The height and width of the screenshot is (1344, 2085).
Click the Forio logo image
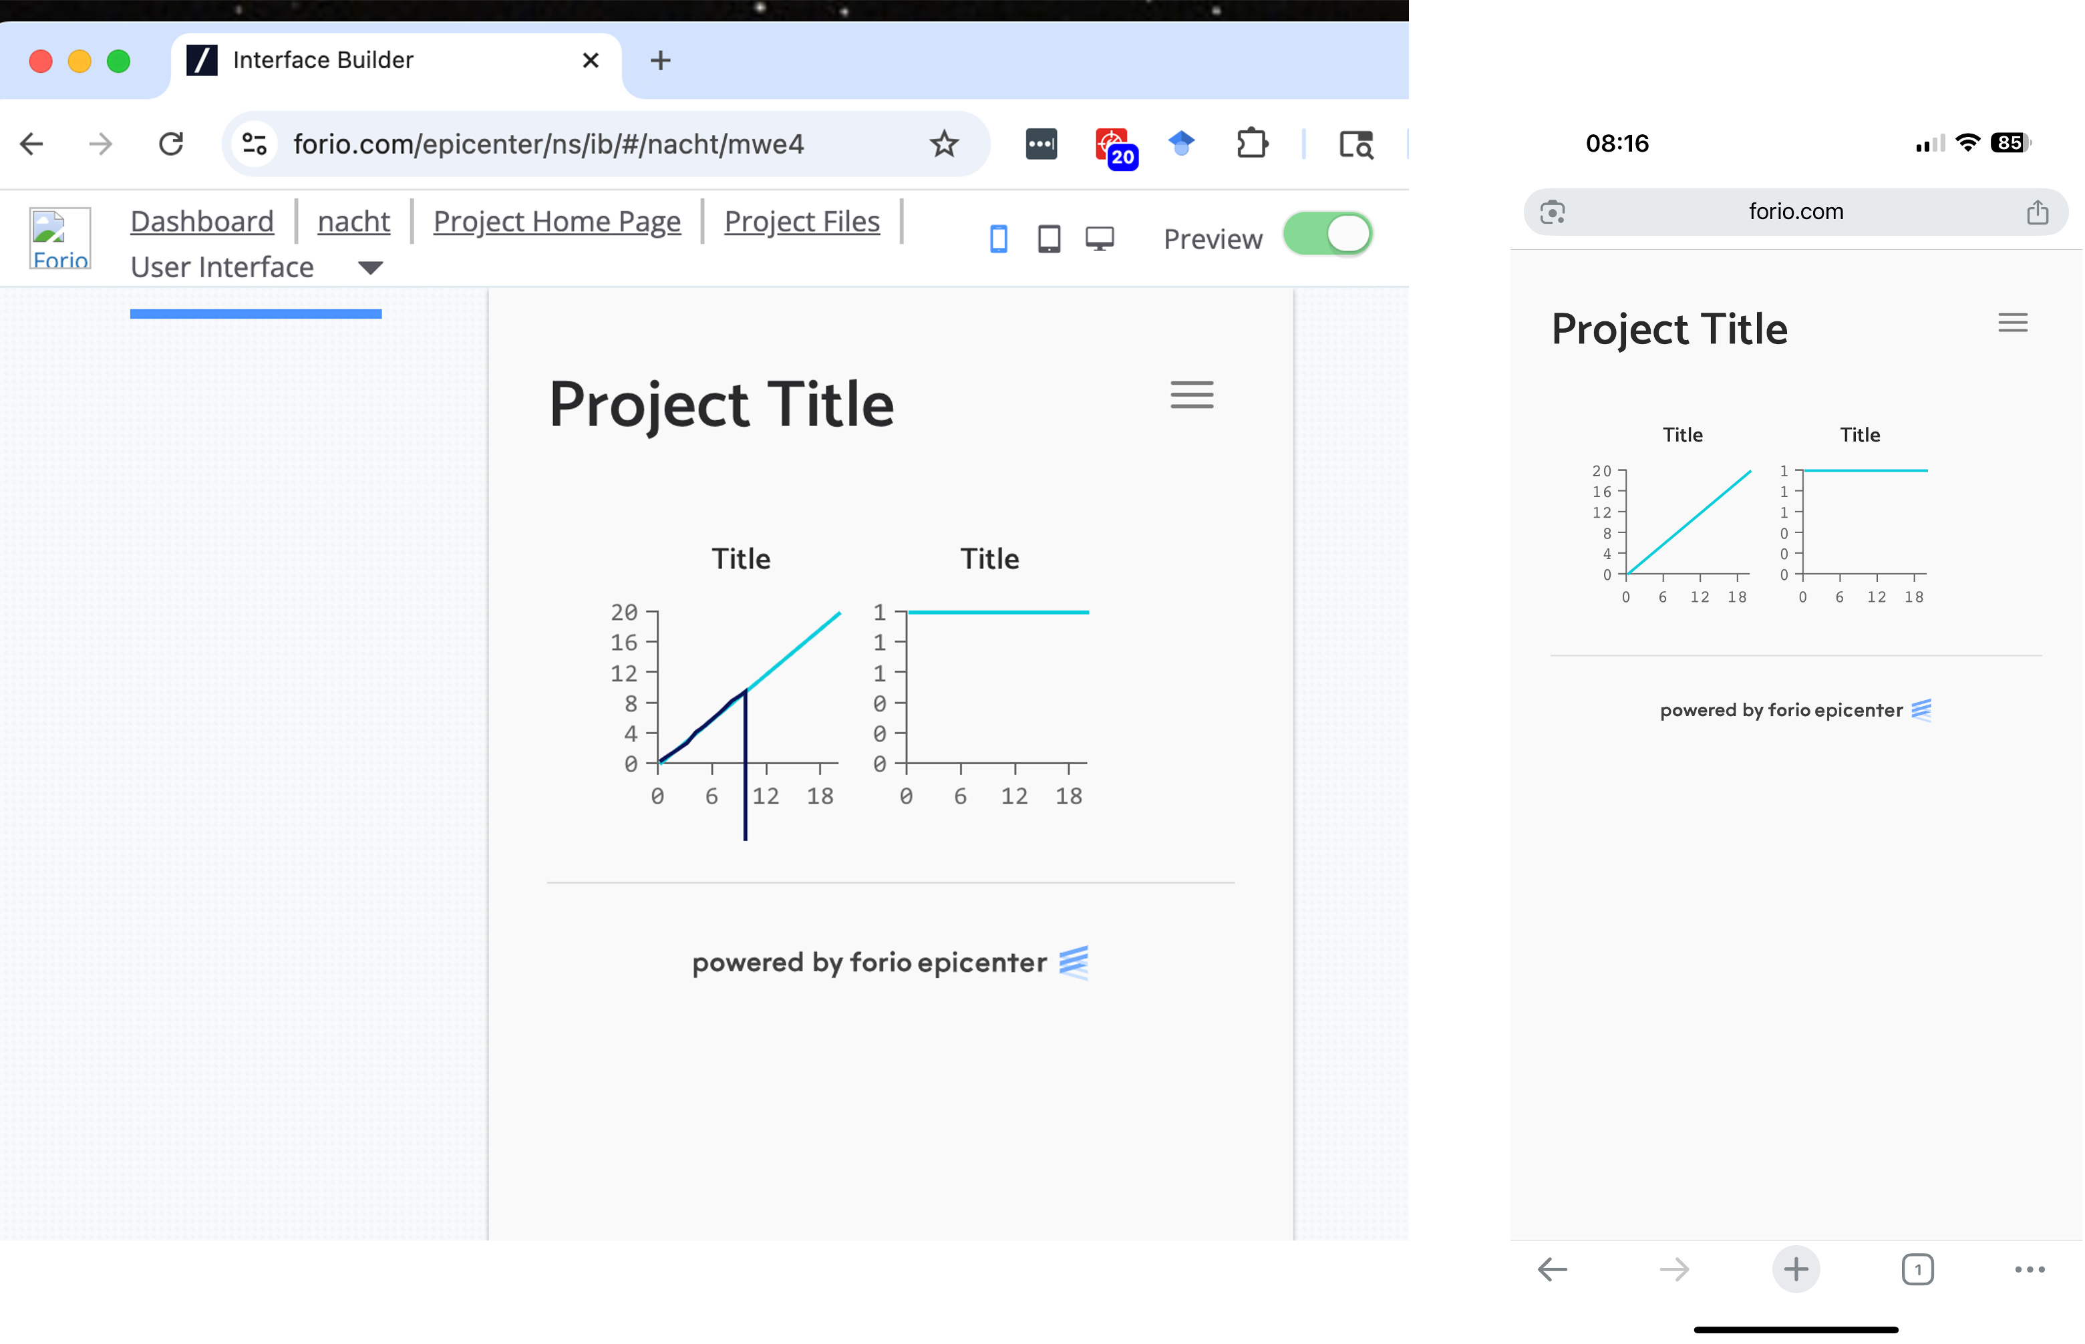60,238
